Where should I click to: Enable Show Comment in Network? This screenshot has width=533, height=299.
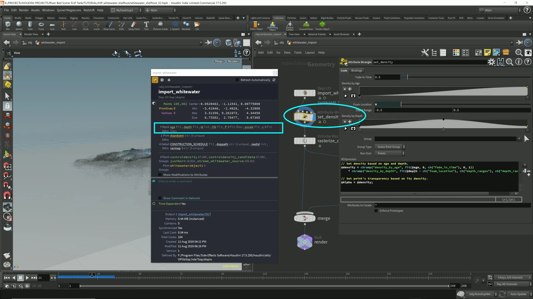[160, 198]
